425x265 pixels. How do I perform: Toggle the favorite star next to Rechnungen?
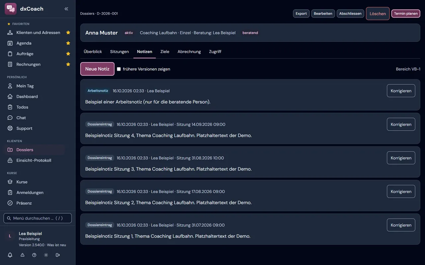tap(68, 64)
